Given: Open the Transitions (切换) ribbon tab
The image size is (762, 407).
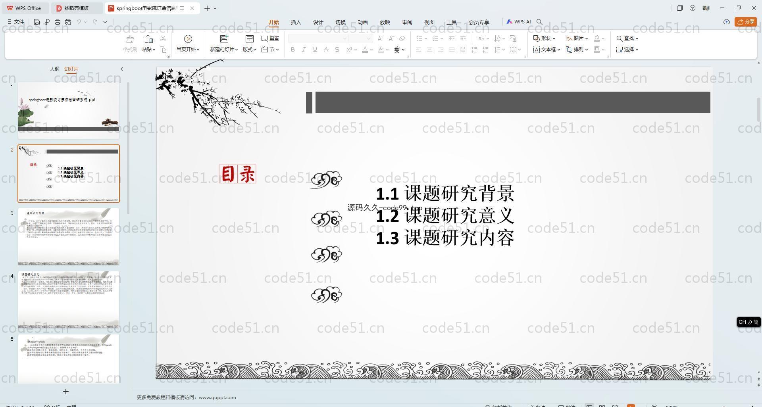Looking at the screenshot, I should (x=341, y=22).
